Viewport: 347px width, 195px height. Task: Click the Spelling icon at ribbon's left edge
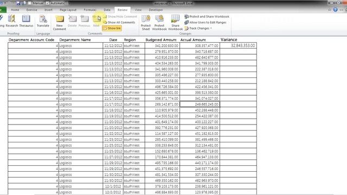click(x=2, y=21)
